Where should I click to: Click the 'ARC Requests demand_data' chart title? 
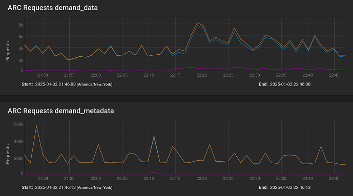click(x=53, y=8)
